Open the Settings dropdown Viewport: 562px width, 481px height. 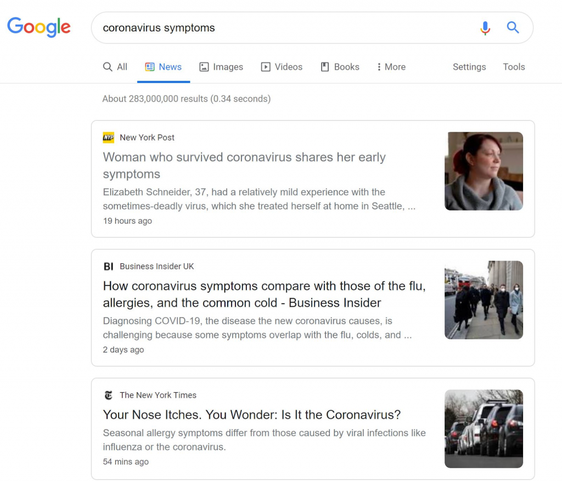tap(469, 66)
